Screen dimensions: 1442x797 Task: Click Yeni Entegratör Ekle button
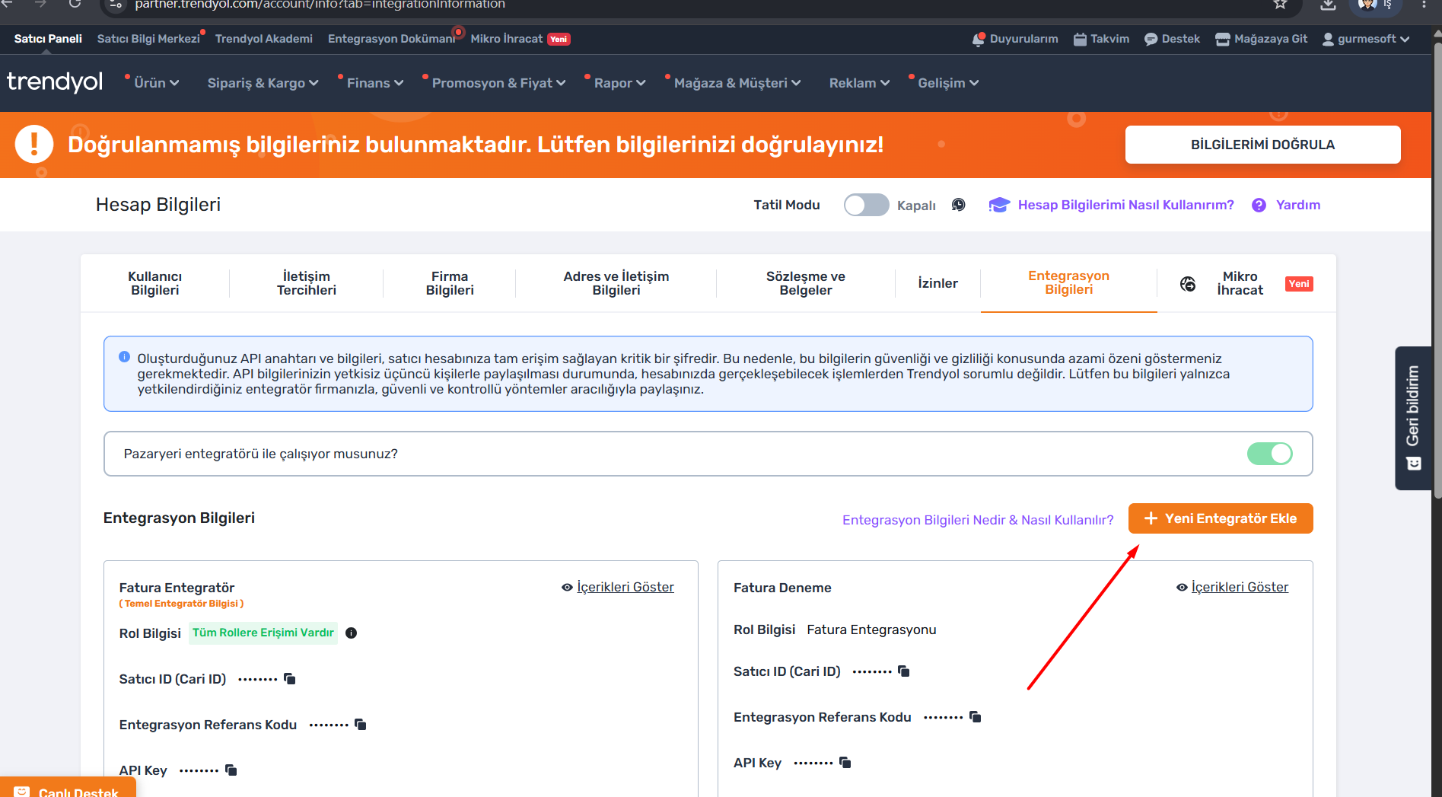coord(1221,518)
